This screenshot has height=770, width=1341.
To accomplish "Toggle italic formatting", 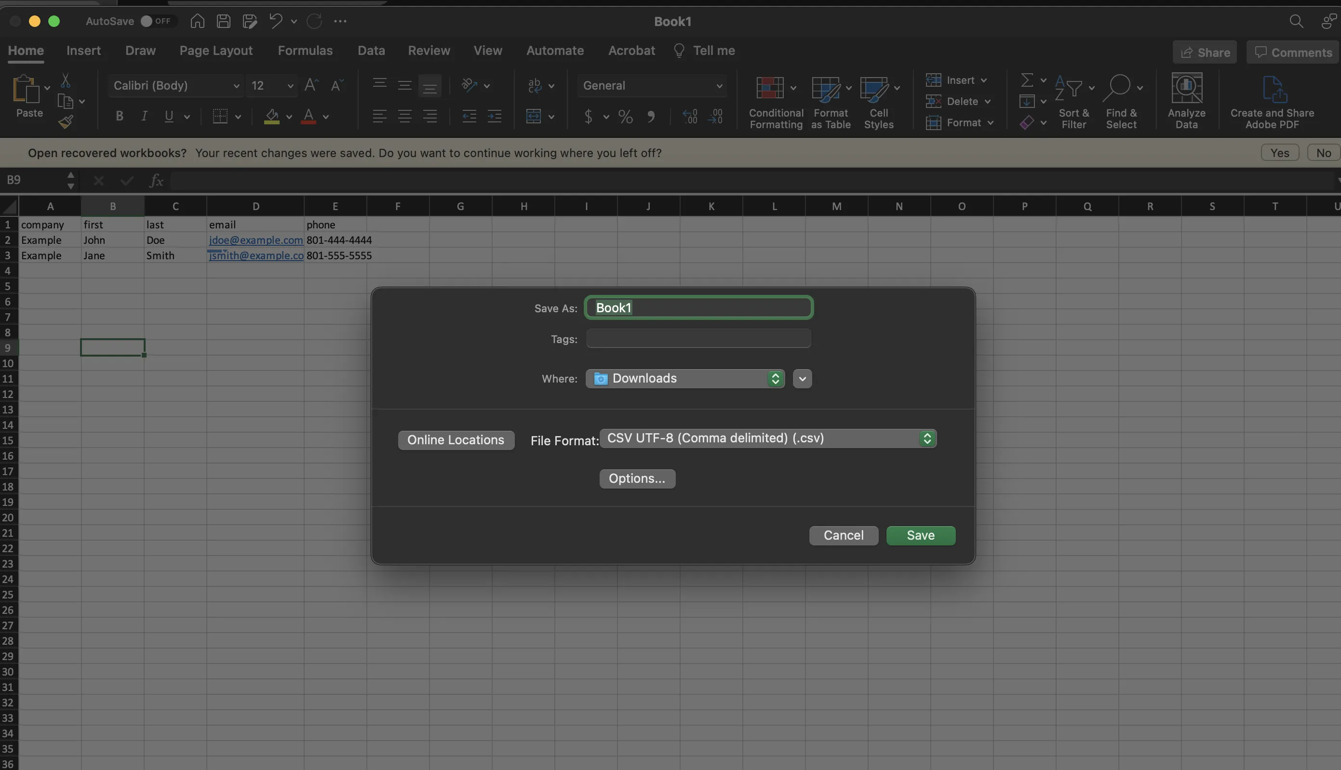I will pyautogui.click(x=143, y=116).
